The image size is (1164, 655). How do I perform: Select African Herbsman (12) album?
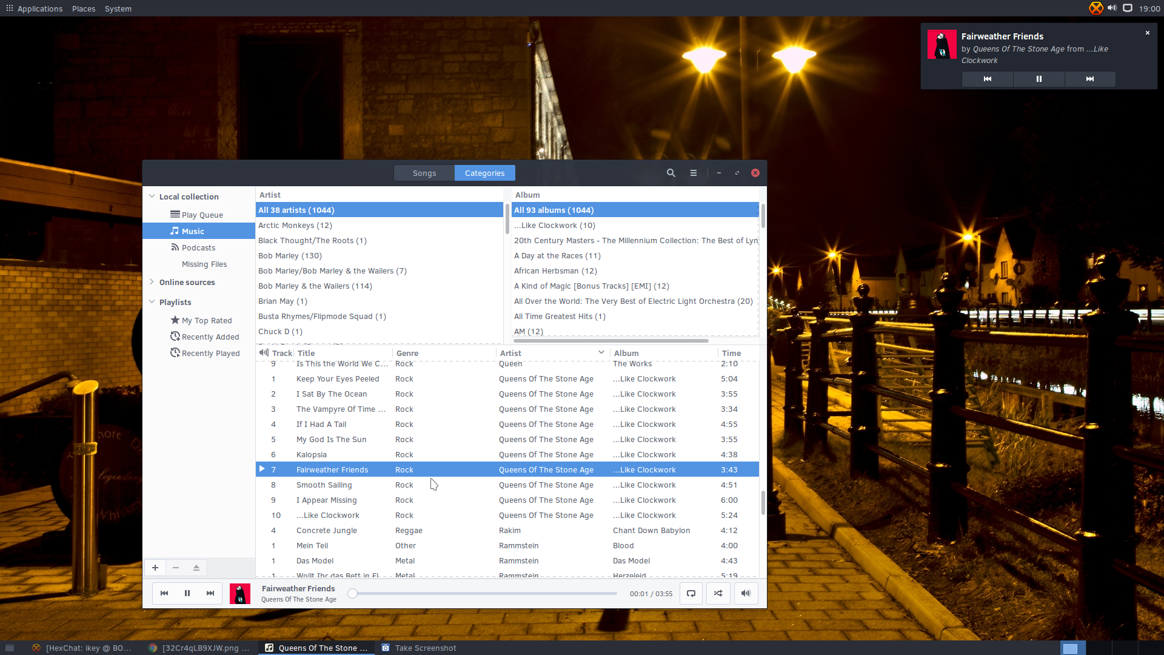[635, 270]
